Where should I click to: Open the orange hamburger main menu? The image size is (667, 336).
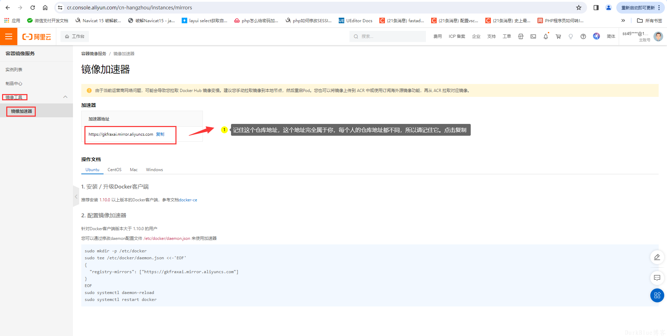tap(9, 36)
